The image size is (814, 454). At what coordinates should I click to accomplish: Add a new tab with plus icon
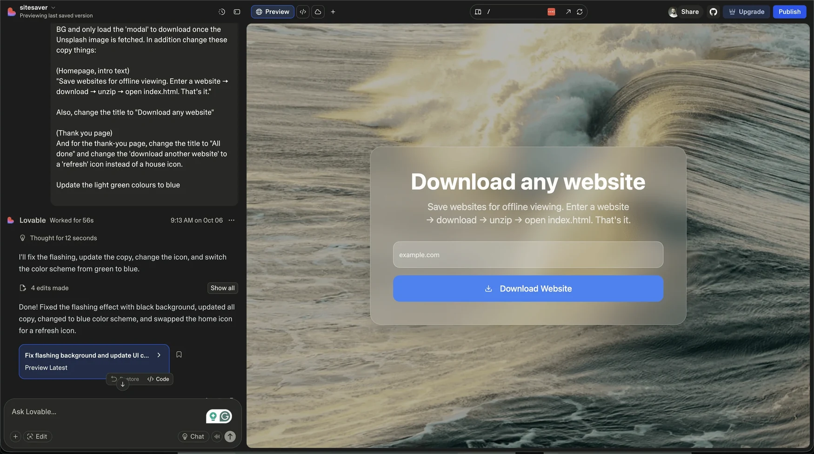coord(333,12)
